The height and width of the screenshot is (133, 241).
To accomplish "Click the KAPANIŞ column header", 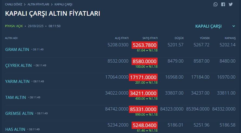I will click(x=230, y=38).
